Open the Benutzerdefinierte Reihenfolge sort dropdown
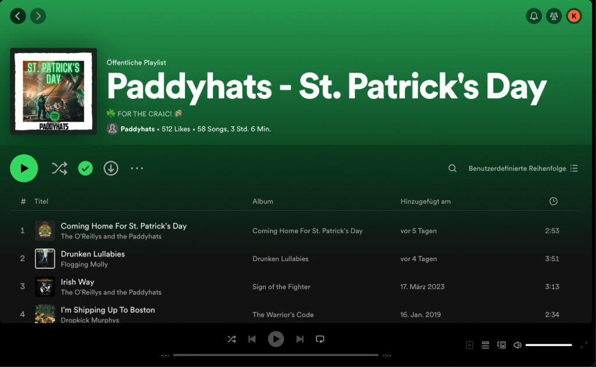 tap(523, 168)
